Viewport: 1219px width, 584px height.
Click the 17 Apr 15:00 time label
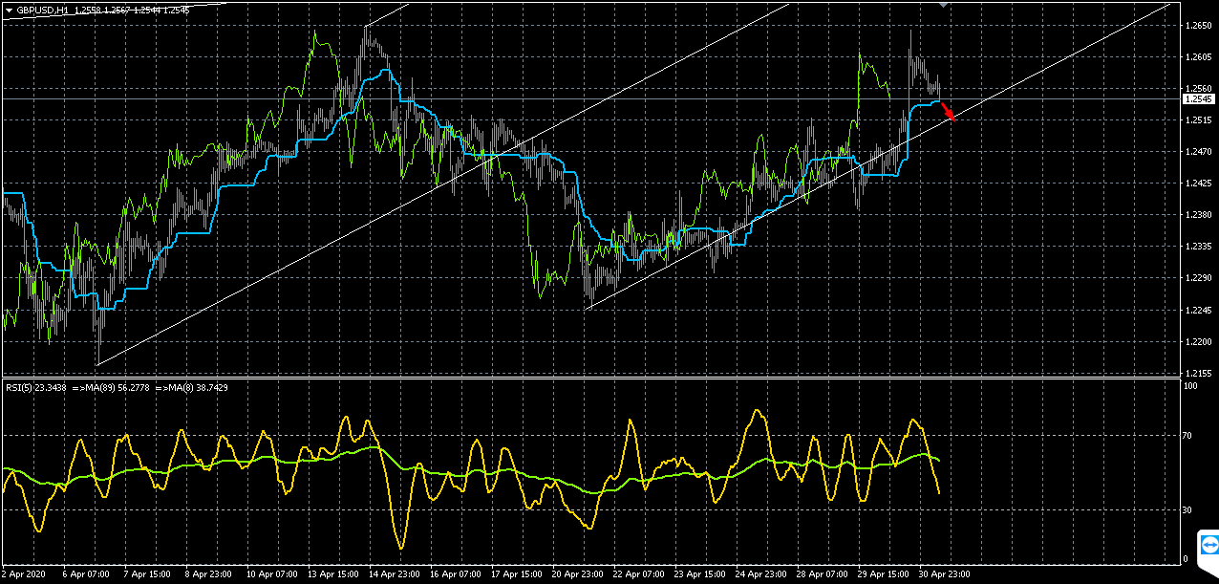pos(515,575)
